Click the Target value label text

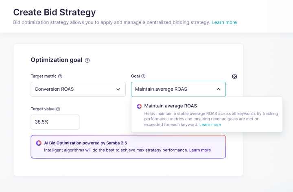pyautogui.click(x=42, y=109)
